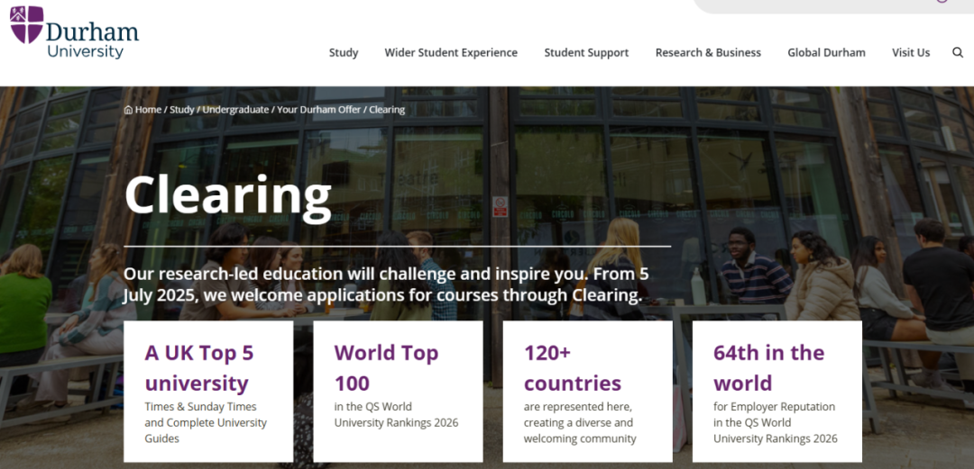
Task: Go to Home in breadcrumb
Action: pyautogui.click(x=148, y=110)
